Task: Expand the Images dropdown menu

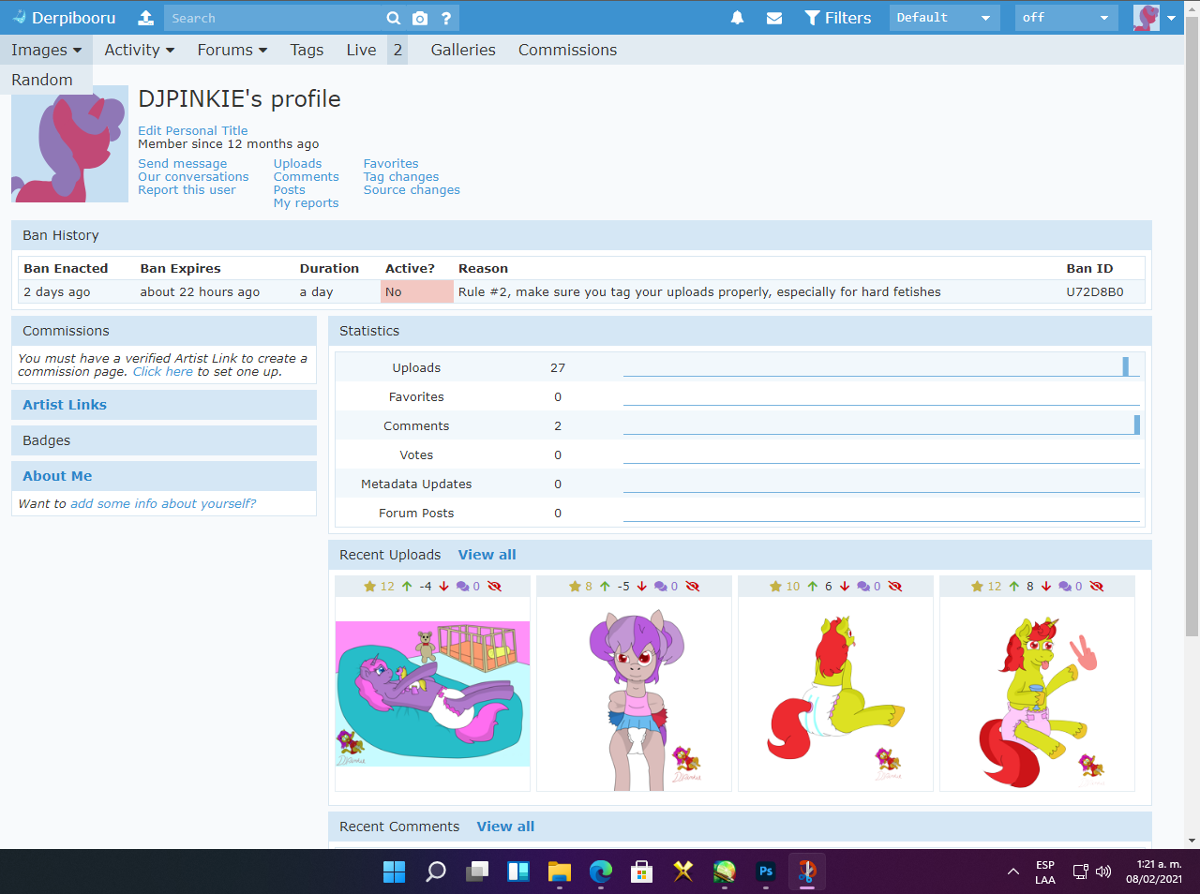Action: (x=46, y=50)
